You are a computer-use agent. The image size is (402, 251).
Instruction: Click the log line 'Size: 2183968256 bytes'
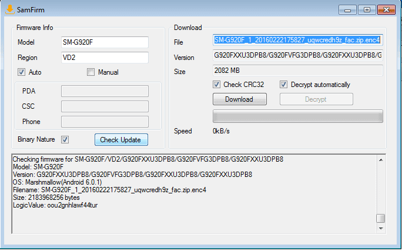pos(46,198)
